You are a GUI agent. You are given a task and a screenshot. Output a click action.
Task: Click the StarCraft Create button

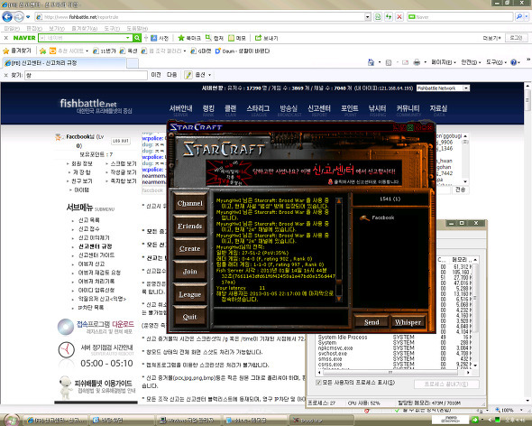(189, 249)
